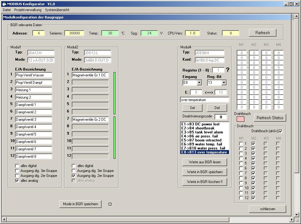Viewport: 301px width, 224px height.
Task: Click the small square indicator beside Mode in BGR speichern
Action: (110, 204)
